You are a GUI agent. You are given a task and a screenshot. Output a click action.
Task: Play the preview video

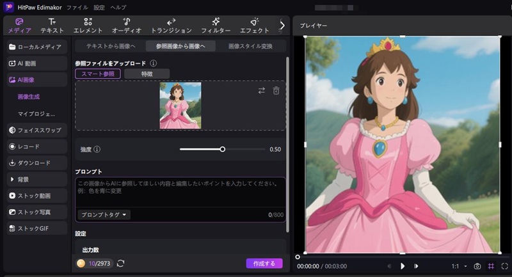pyautogui.click(x=403, y=266)
